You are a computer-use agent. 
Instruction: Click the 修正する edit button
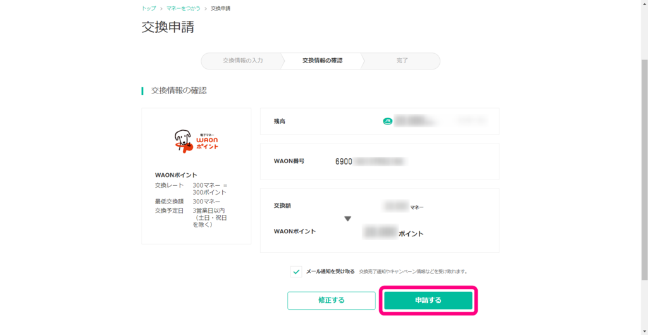(x=332, y=300)
